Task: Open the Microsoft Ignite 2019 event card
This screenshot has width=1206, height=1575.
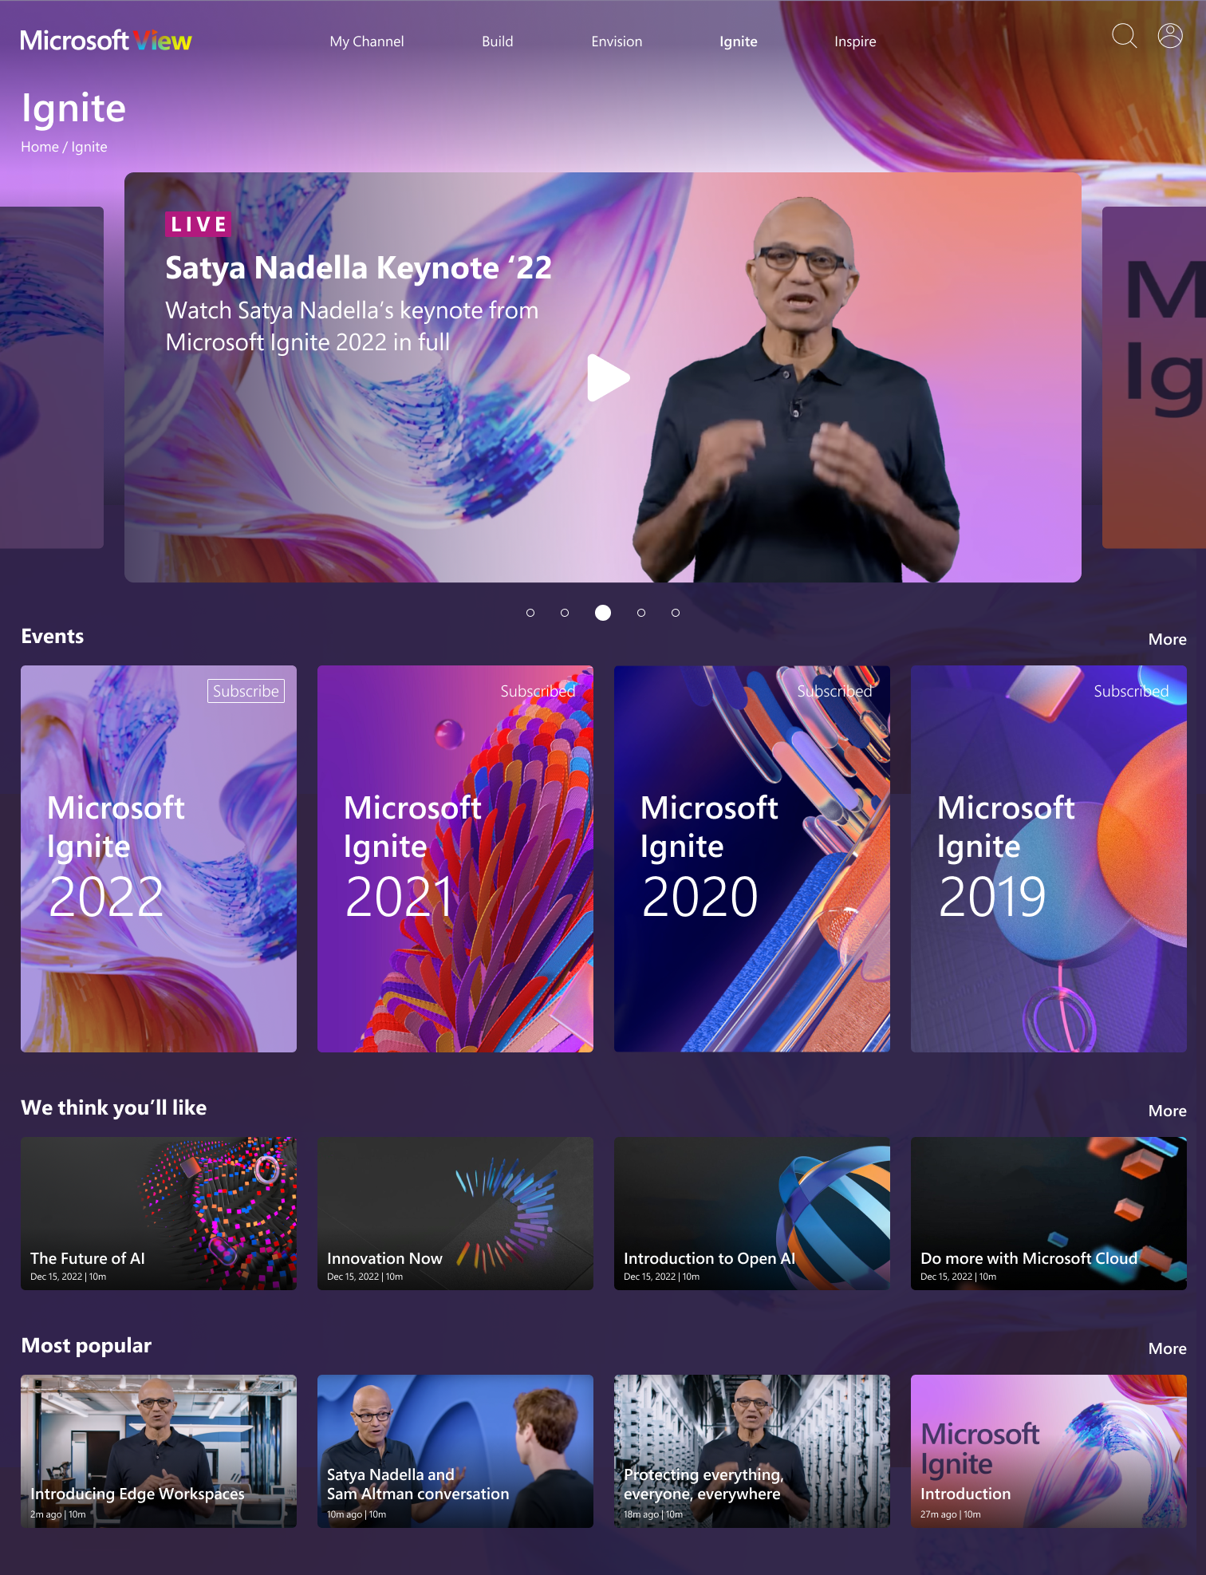Action: pos(1049,859)
